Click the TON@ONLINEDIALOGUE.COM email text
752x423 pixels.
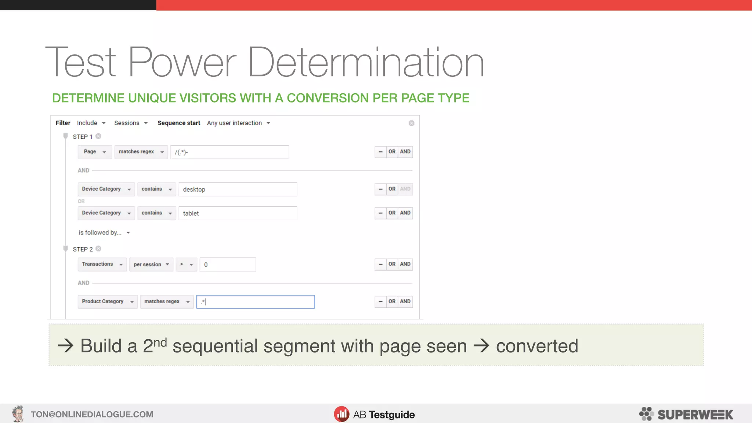(x=92, y=415)
